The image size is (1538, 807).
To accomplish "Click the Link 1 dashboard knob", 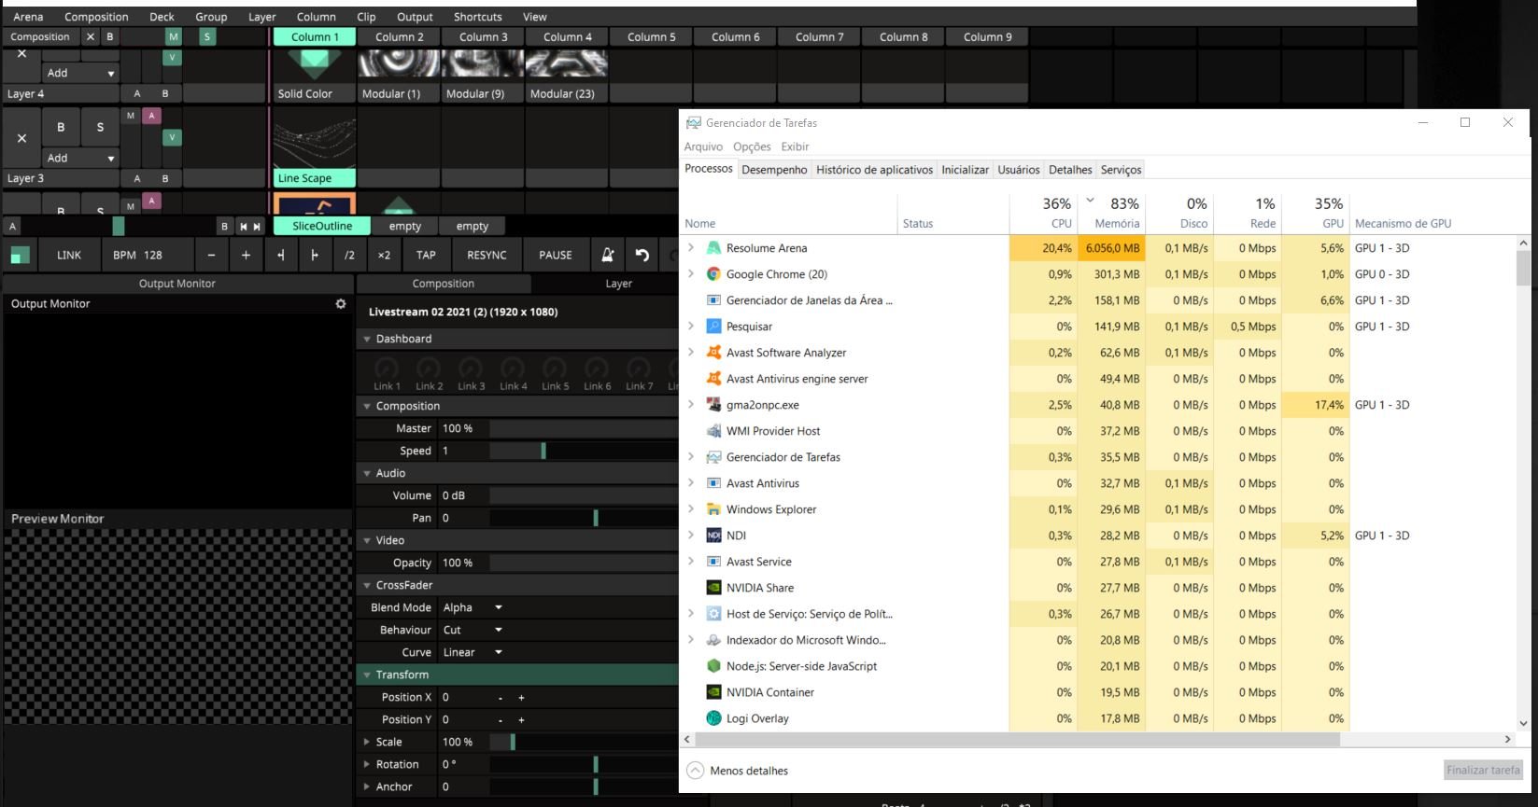I will click(387, 369).
